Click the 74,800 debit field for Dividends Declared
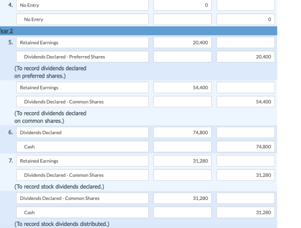The height and width of the screenshot is (228, 301). pos(182,132)
